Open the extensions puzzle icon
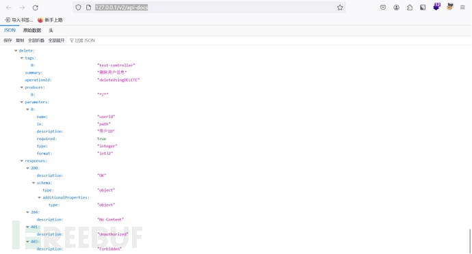The width and height of the screenshot is (472, 254). (410, 8)
